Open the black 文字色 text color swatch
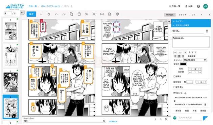Image resolution: width=213 pixels, height=125 pixels. [x=183, y=64]
